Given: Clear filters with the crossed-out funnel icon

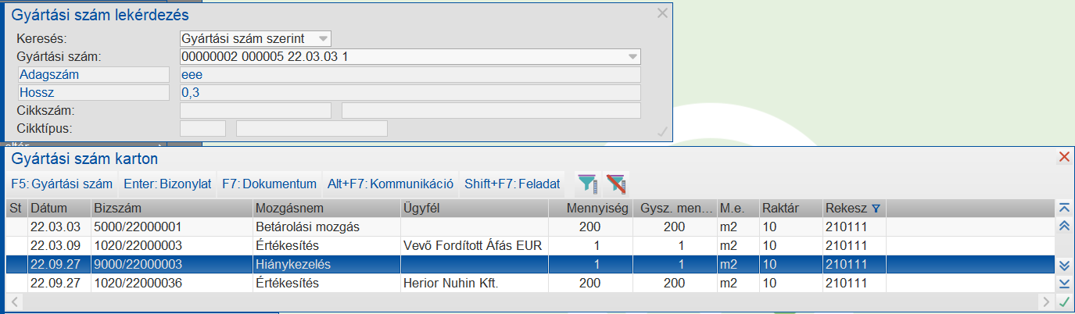Looking at the screenshot, I should (x=616, y=184).
